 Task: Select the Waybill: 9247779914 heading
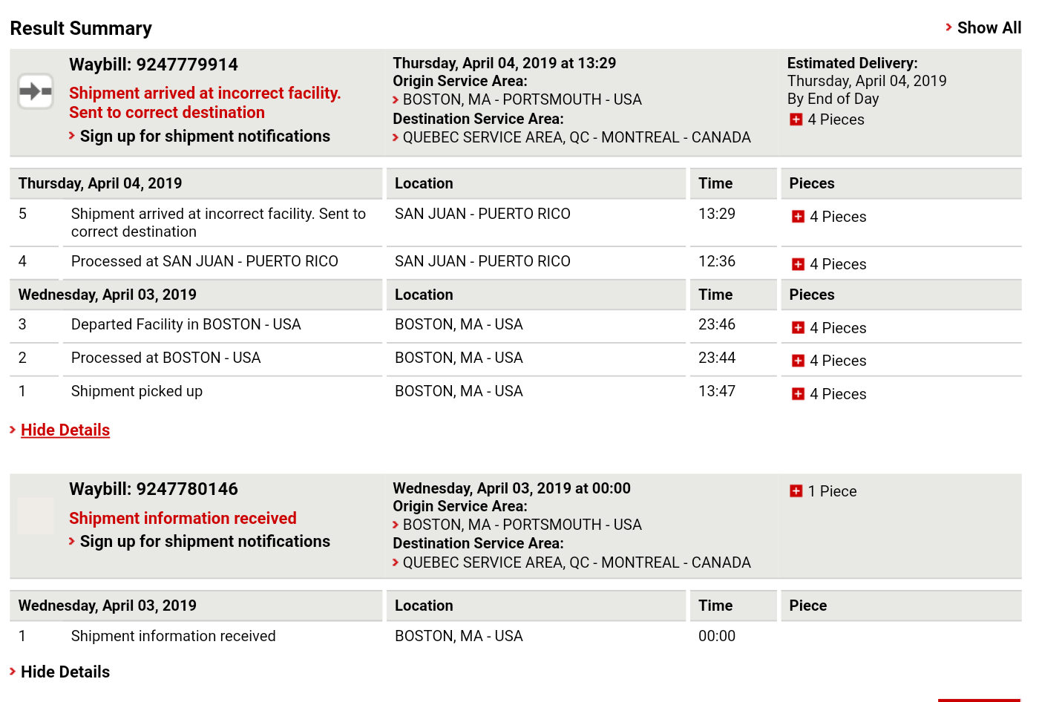point(154,65)
